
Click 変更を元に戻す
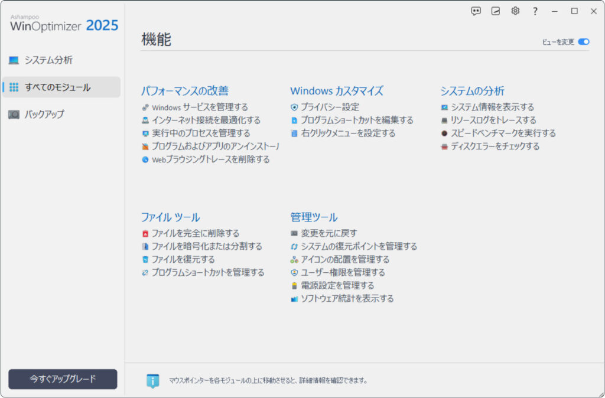(329, 233)
